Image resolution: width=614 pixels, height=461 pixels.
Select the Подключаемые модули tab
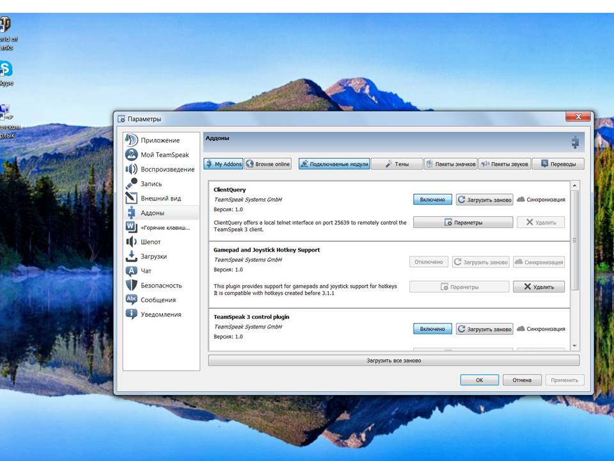point(334,164)
